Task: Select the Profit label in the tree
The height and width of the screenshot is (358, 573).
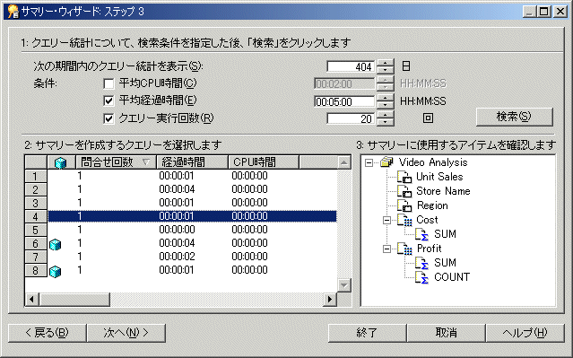Action: click(430, 249)
